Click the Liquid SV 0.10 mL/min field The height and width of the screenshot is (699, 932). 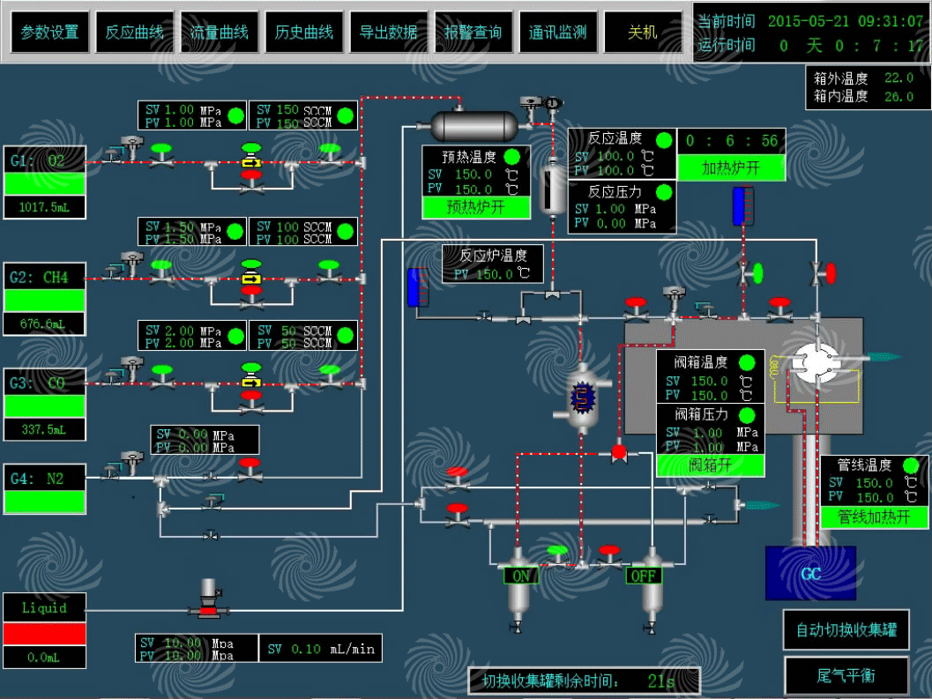(x=321, y=650)
